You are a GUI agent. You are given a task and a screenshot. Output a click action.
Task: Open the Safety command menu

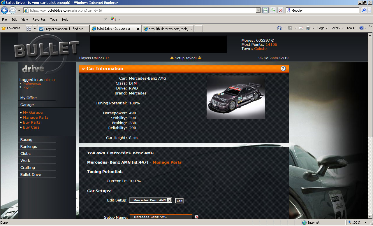point(337,28)
